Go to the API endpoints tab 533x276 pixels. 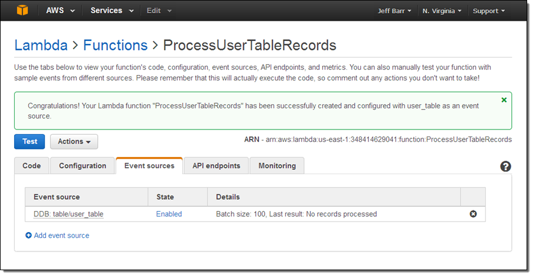tap(216, 166)
